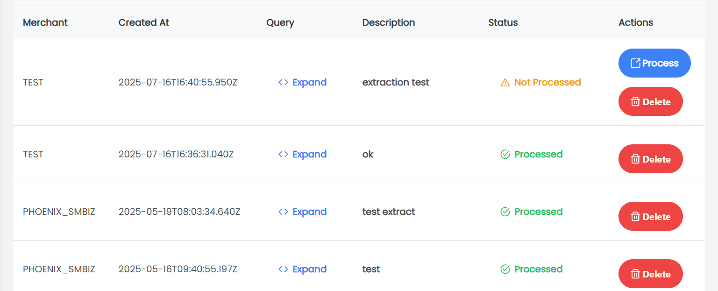Click the Created At column header

(x=143, y=22)
